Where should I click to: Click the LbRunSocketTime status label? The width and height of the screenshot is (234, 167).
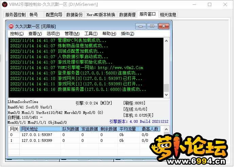23,102
